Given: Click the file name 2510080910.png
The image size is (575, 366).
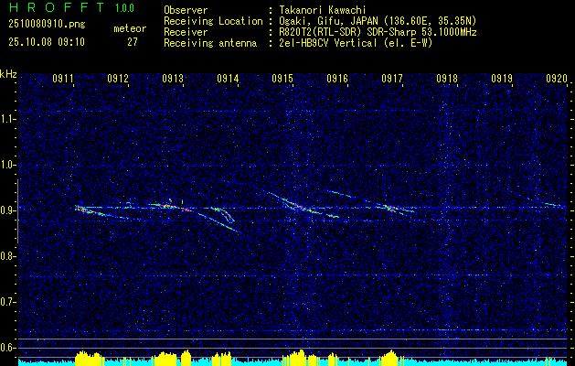Looking at the screenshot, I should point(47,25).
